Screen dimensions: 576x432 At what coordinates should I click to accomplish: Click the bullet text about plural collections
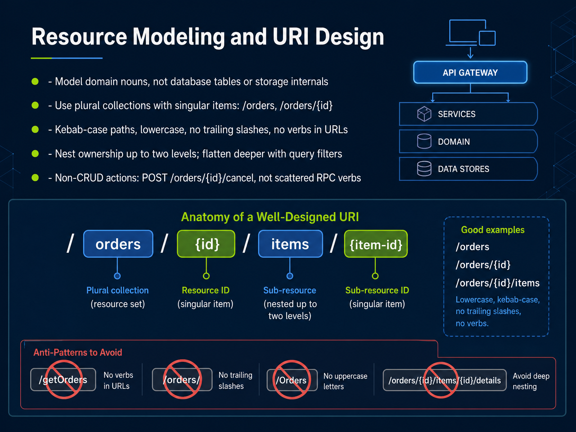[190, 105]
